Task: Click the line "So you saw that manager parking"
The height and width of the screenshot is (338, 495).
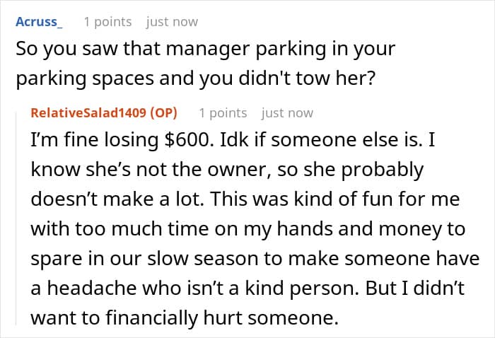Action: click(205, 49)
